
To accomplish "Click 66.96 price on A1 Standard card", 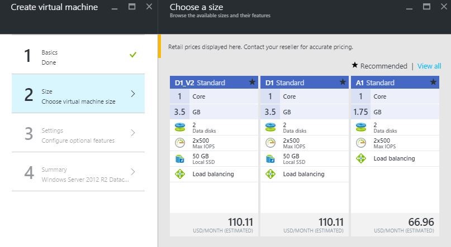I will [x=421, y=222].
